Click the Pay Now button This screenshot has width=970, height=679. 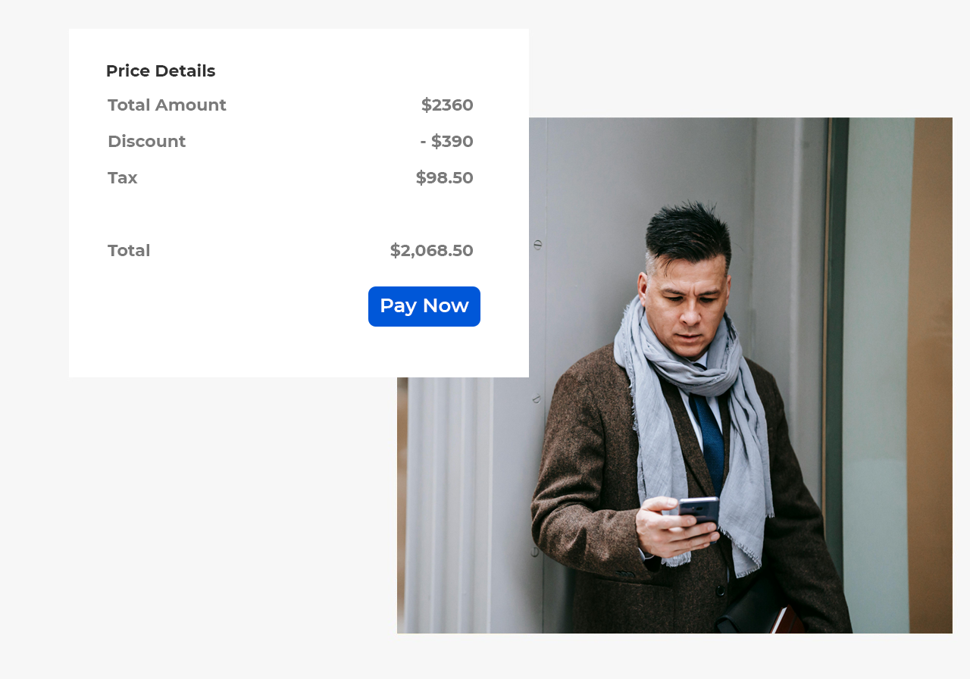coord(424,306)
